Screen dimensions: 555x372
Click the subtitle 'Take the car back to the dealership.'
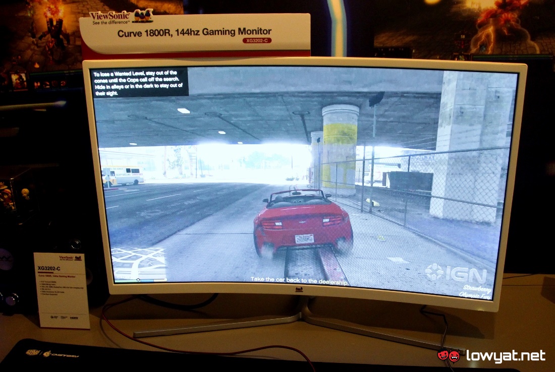[x=299, y=281]
